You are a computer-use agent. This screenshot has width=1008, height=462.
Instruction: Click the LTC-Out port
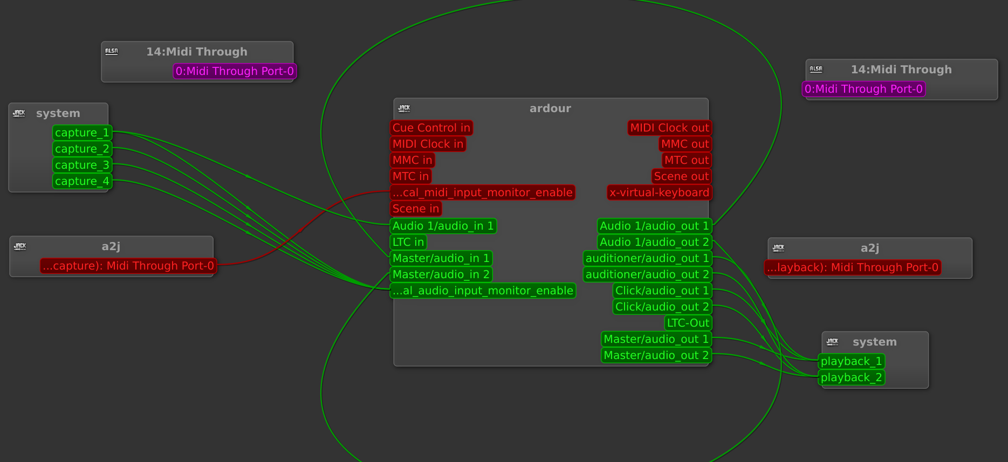click(688, 323)
